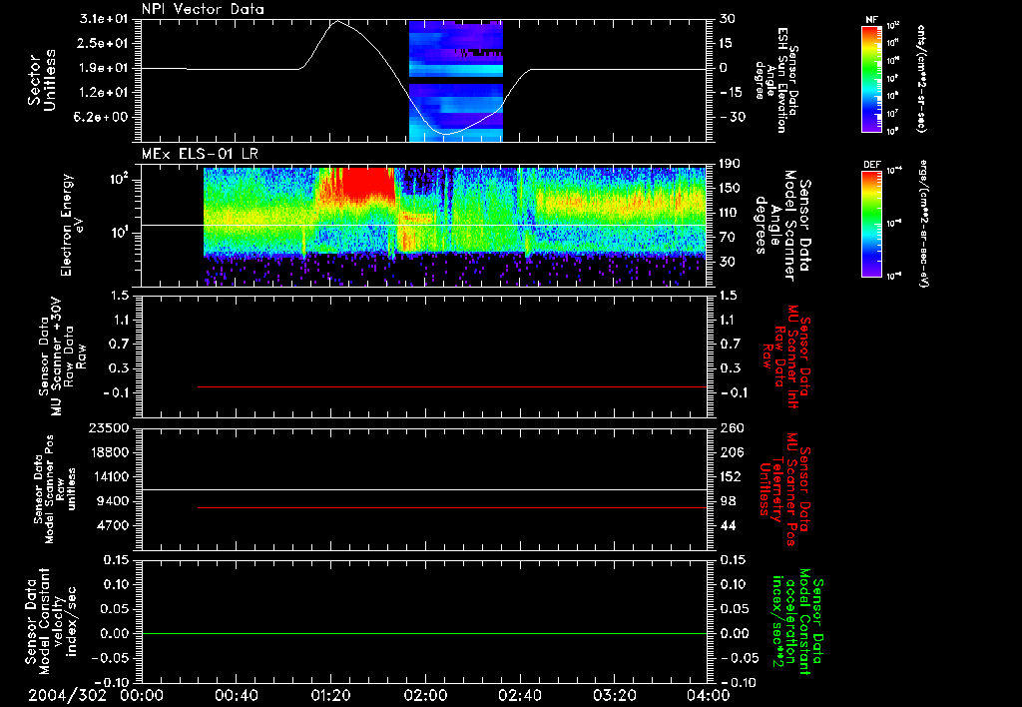Click the "206" telemetry axis tick
The width and height of the screenshot is (1022, 707).
(731, 452)
